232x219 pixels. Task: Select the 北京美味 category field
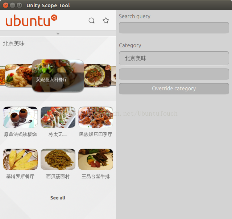point(174,58)
